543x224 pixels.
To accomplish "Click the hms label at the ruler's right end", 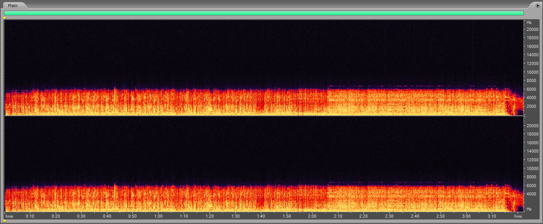I will coord(518,216).
